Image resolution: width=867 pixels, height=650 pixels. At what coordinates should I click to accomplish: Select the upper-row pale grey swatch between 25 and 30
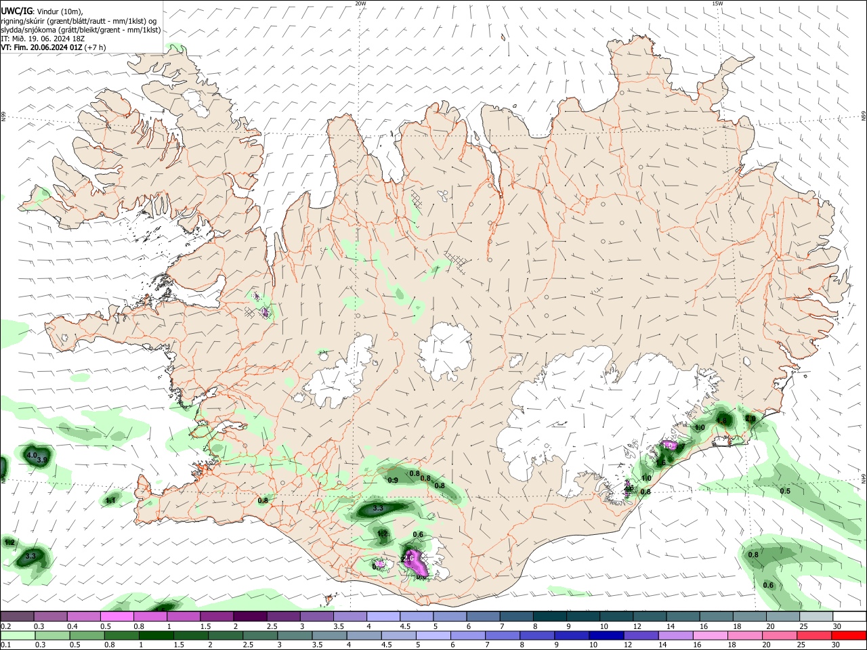pyautogui.click(x=817, y=617)
